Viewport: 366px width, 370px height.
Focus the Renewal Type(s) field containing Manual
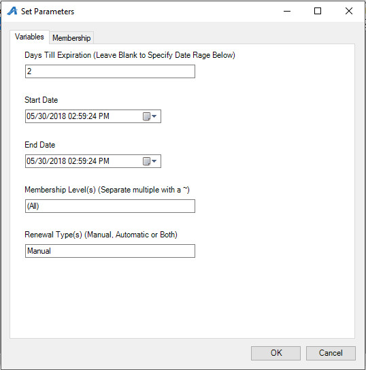[x=110, y=251]
